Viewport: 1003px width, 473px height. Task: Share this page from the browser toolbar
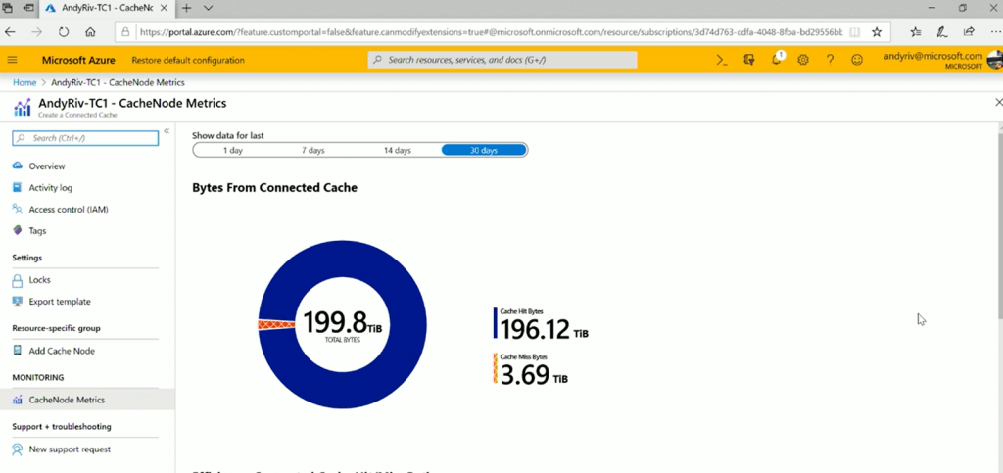[969, 32]
